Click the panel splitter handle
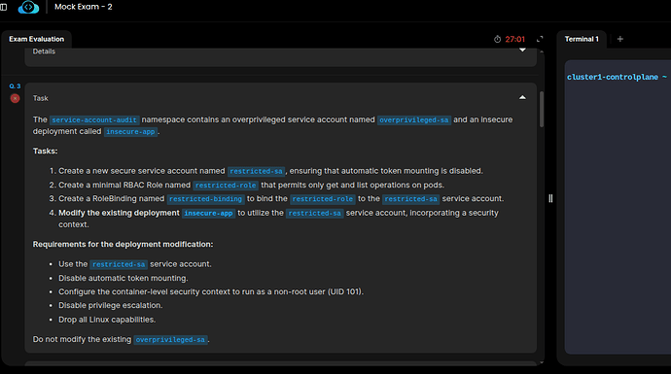This screenshot has width=671, height=374. [550, 198]
